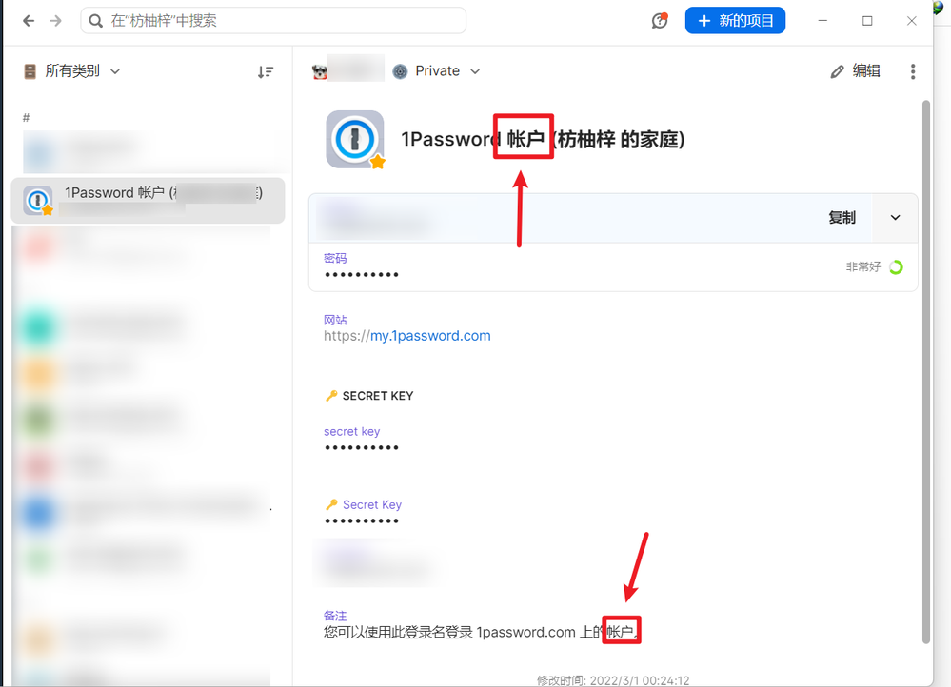
Task: Click the hidden 密码 password field
Action: 362,275
